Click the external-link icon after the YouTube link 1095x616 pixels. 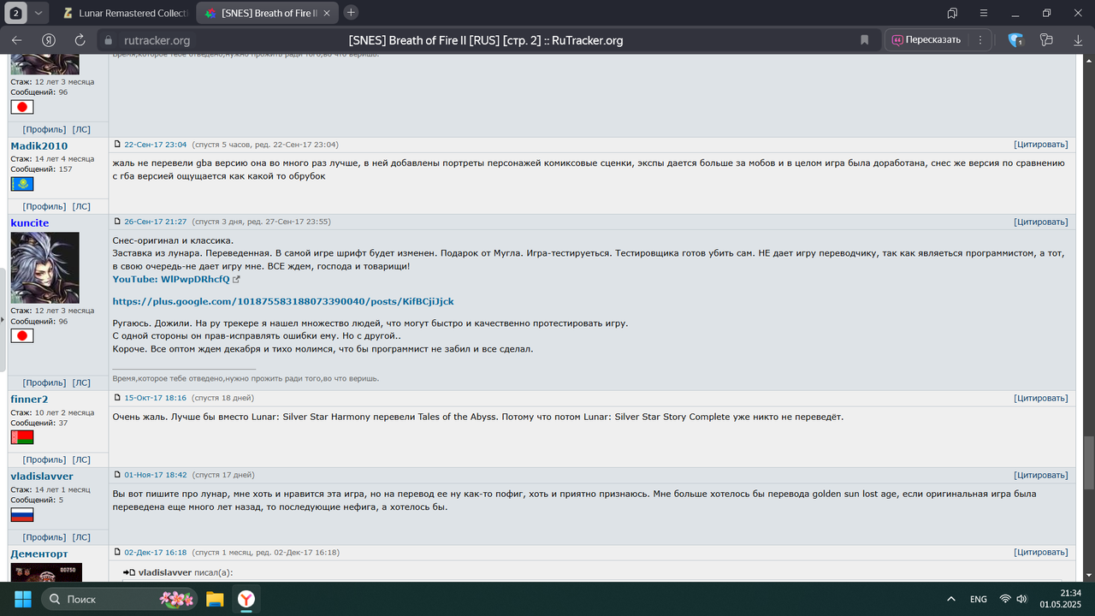click(x=237, y=280)
